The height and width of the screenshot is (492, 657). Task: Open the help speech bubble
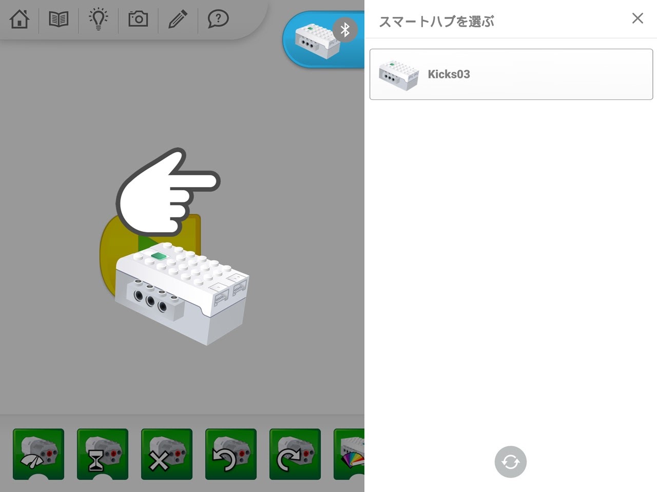point(218,19)
